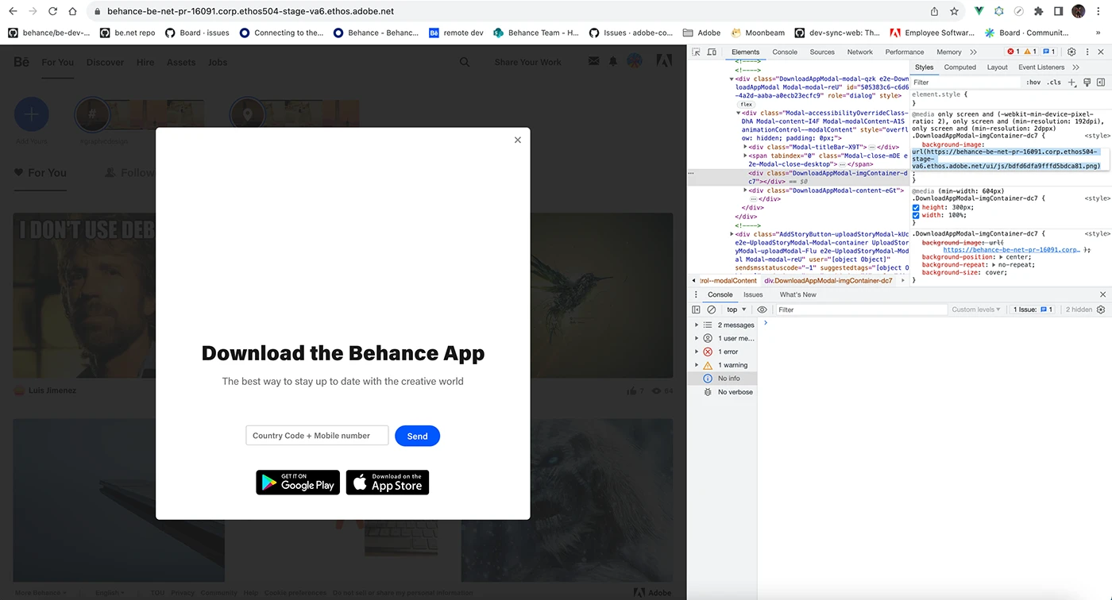Toggle the :hov element state button
The image size is (1112, 600).
point(1033,83)
